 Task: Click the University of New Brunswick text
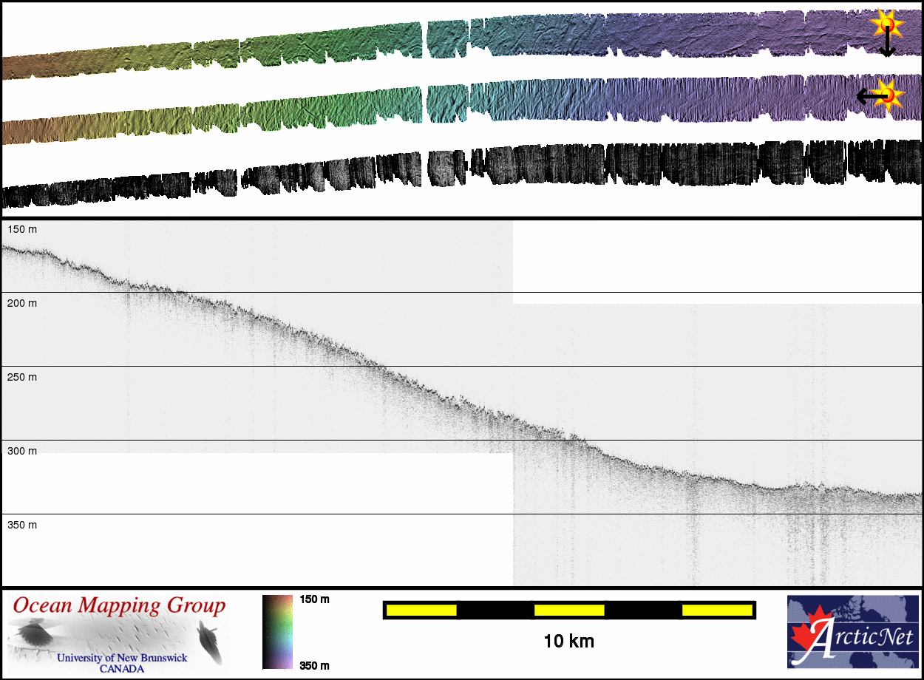(x=122, y=658)
